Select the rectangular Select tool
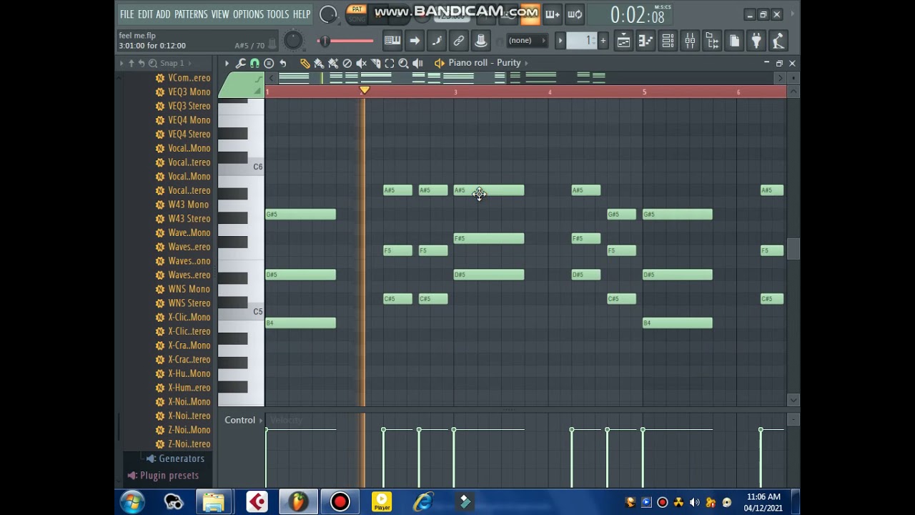 point(390,63)
